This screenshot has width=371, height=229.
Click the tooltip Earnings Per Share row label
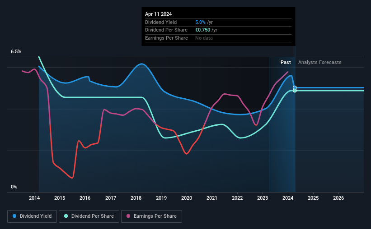166,38
